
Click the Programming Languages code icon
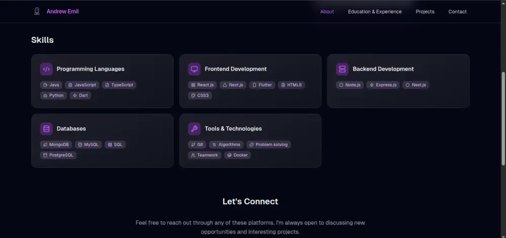coord(47,69)
